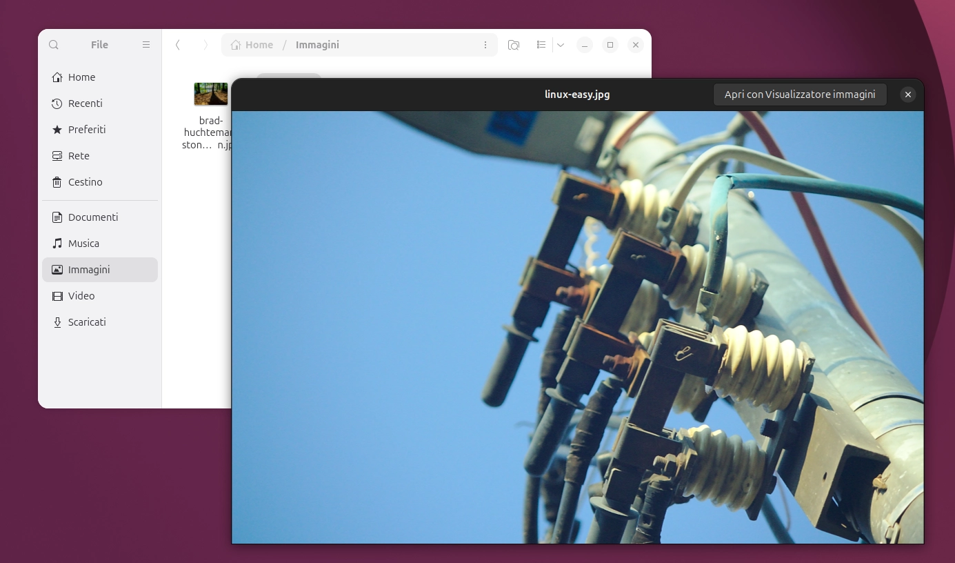This screenshot has width=955, height=563.
Task: Open Scaricati downloads in the sidebar
Action: tap(100, 322)
